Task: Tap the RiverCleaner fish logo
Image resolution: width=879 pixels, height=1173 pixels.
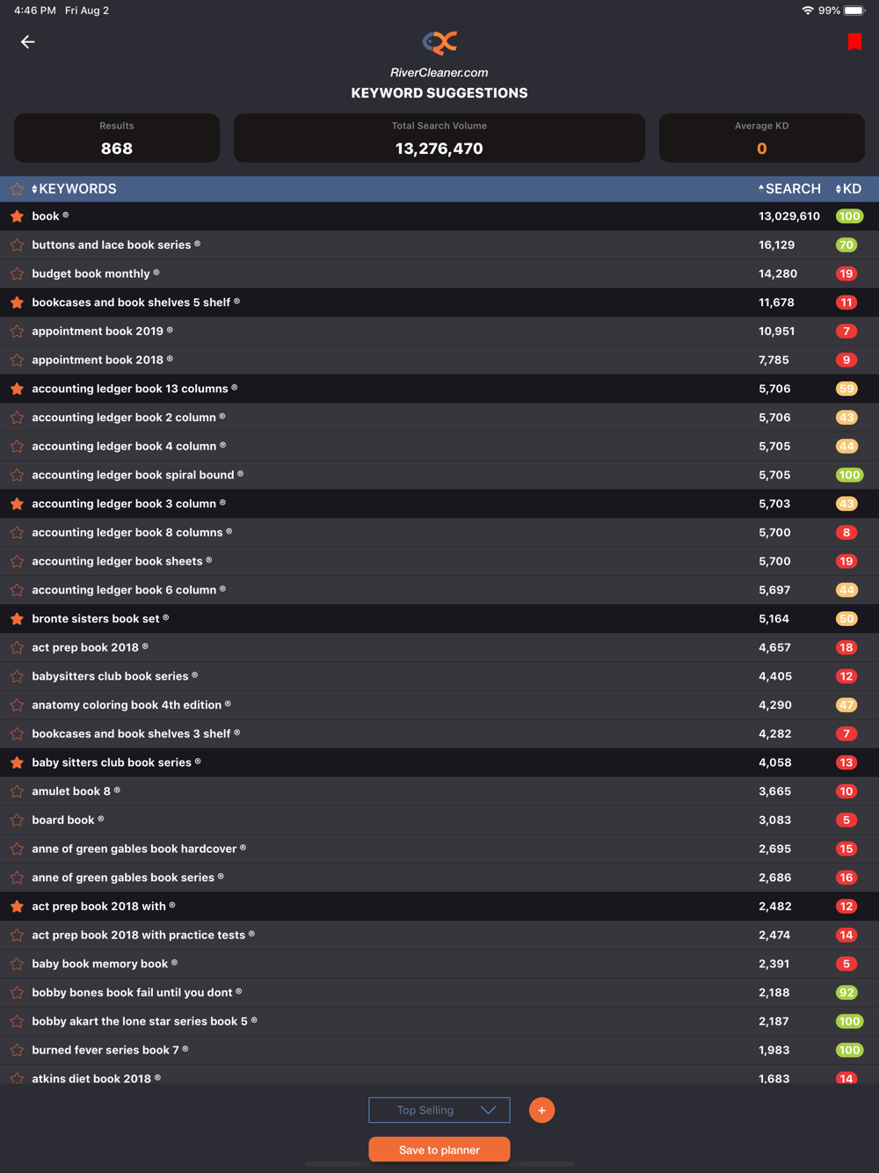Action: point(439,41)
